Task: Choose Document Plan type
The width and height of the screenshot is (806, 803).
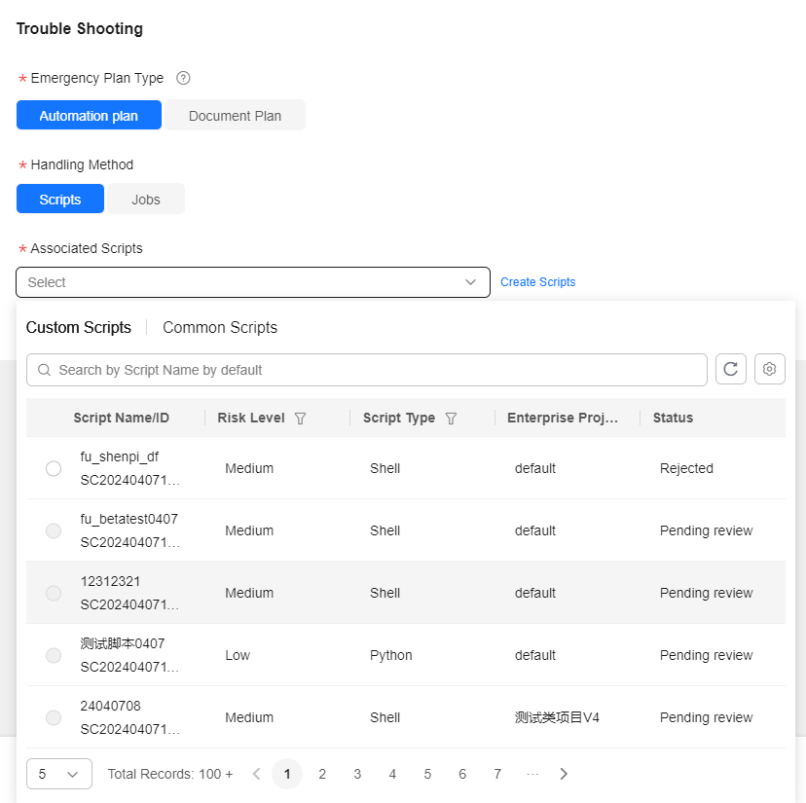Action: pos(235,115)
